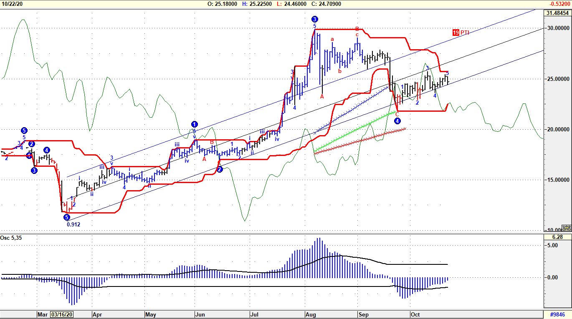572x319 pixels.
Task: Click the Osc 5,35 indicator label
Action: point(10,238)
